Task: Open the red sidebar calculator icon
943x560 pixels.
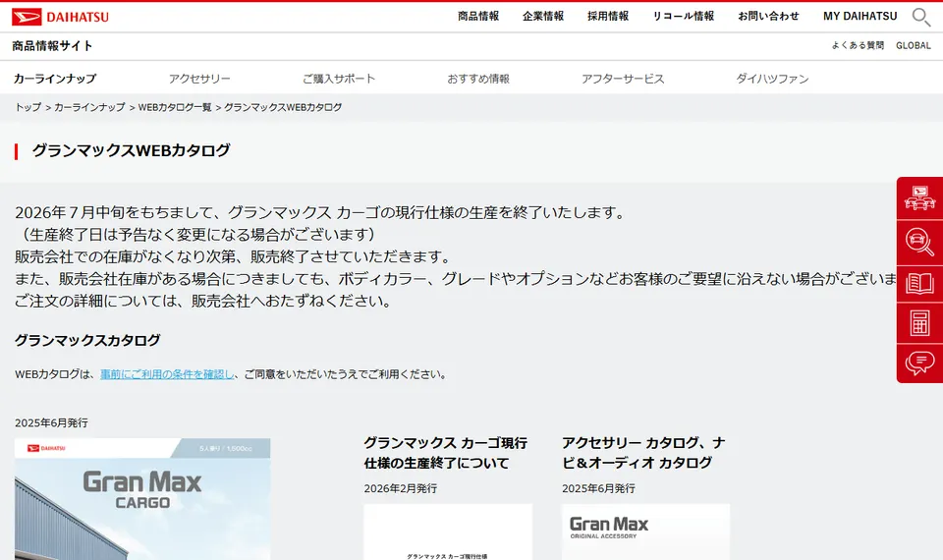Action: click(919, 323)
